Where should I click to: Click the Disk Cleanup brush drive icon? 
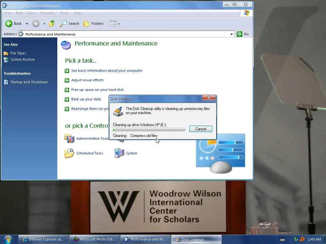tap(118, 112)
